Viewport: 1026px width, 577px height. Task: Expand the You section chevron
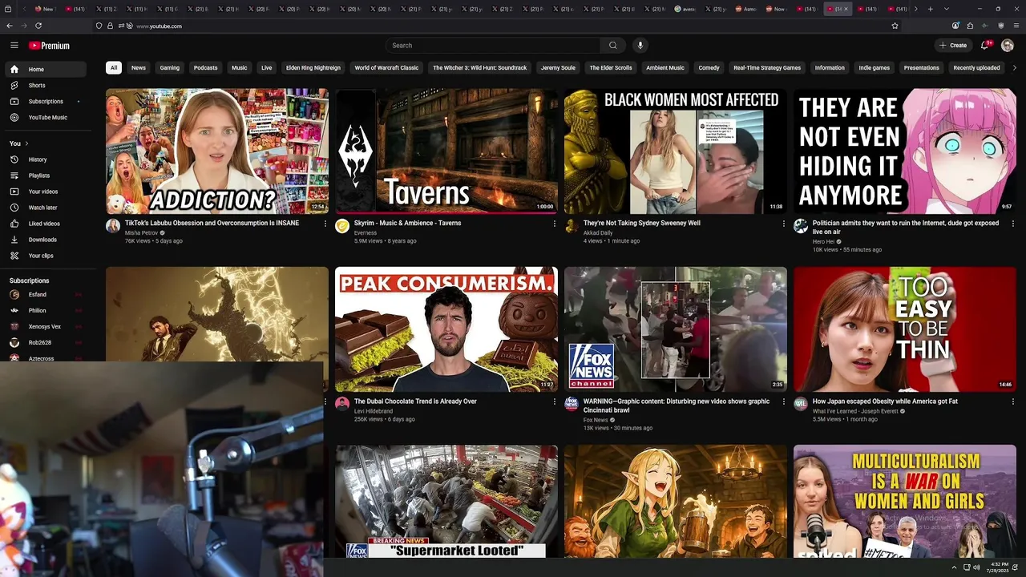(26, 143)
